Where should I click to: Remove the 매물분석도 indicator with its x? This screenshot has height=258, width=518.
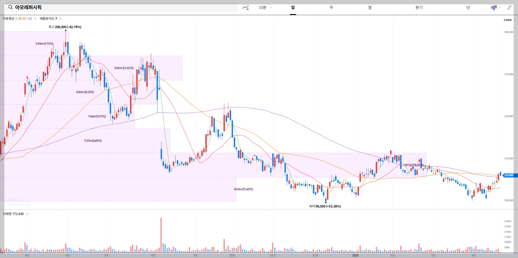pos(60,19)
